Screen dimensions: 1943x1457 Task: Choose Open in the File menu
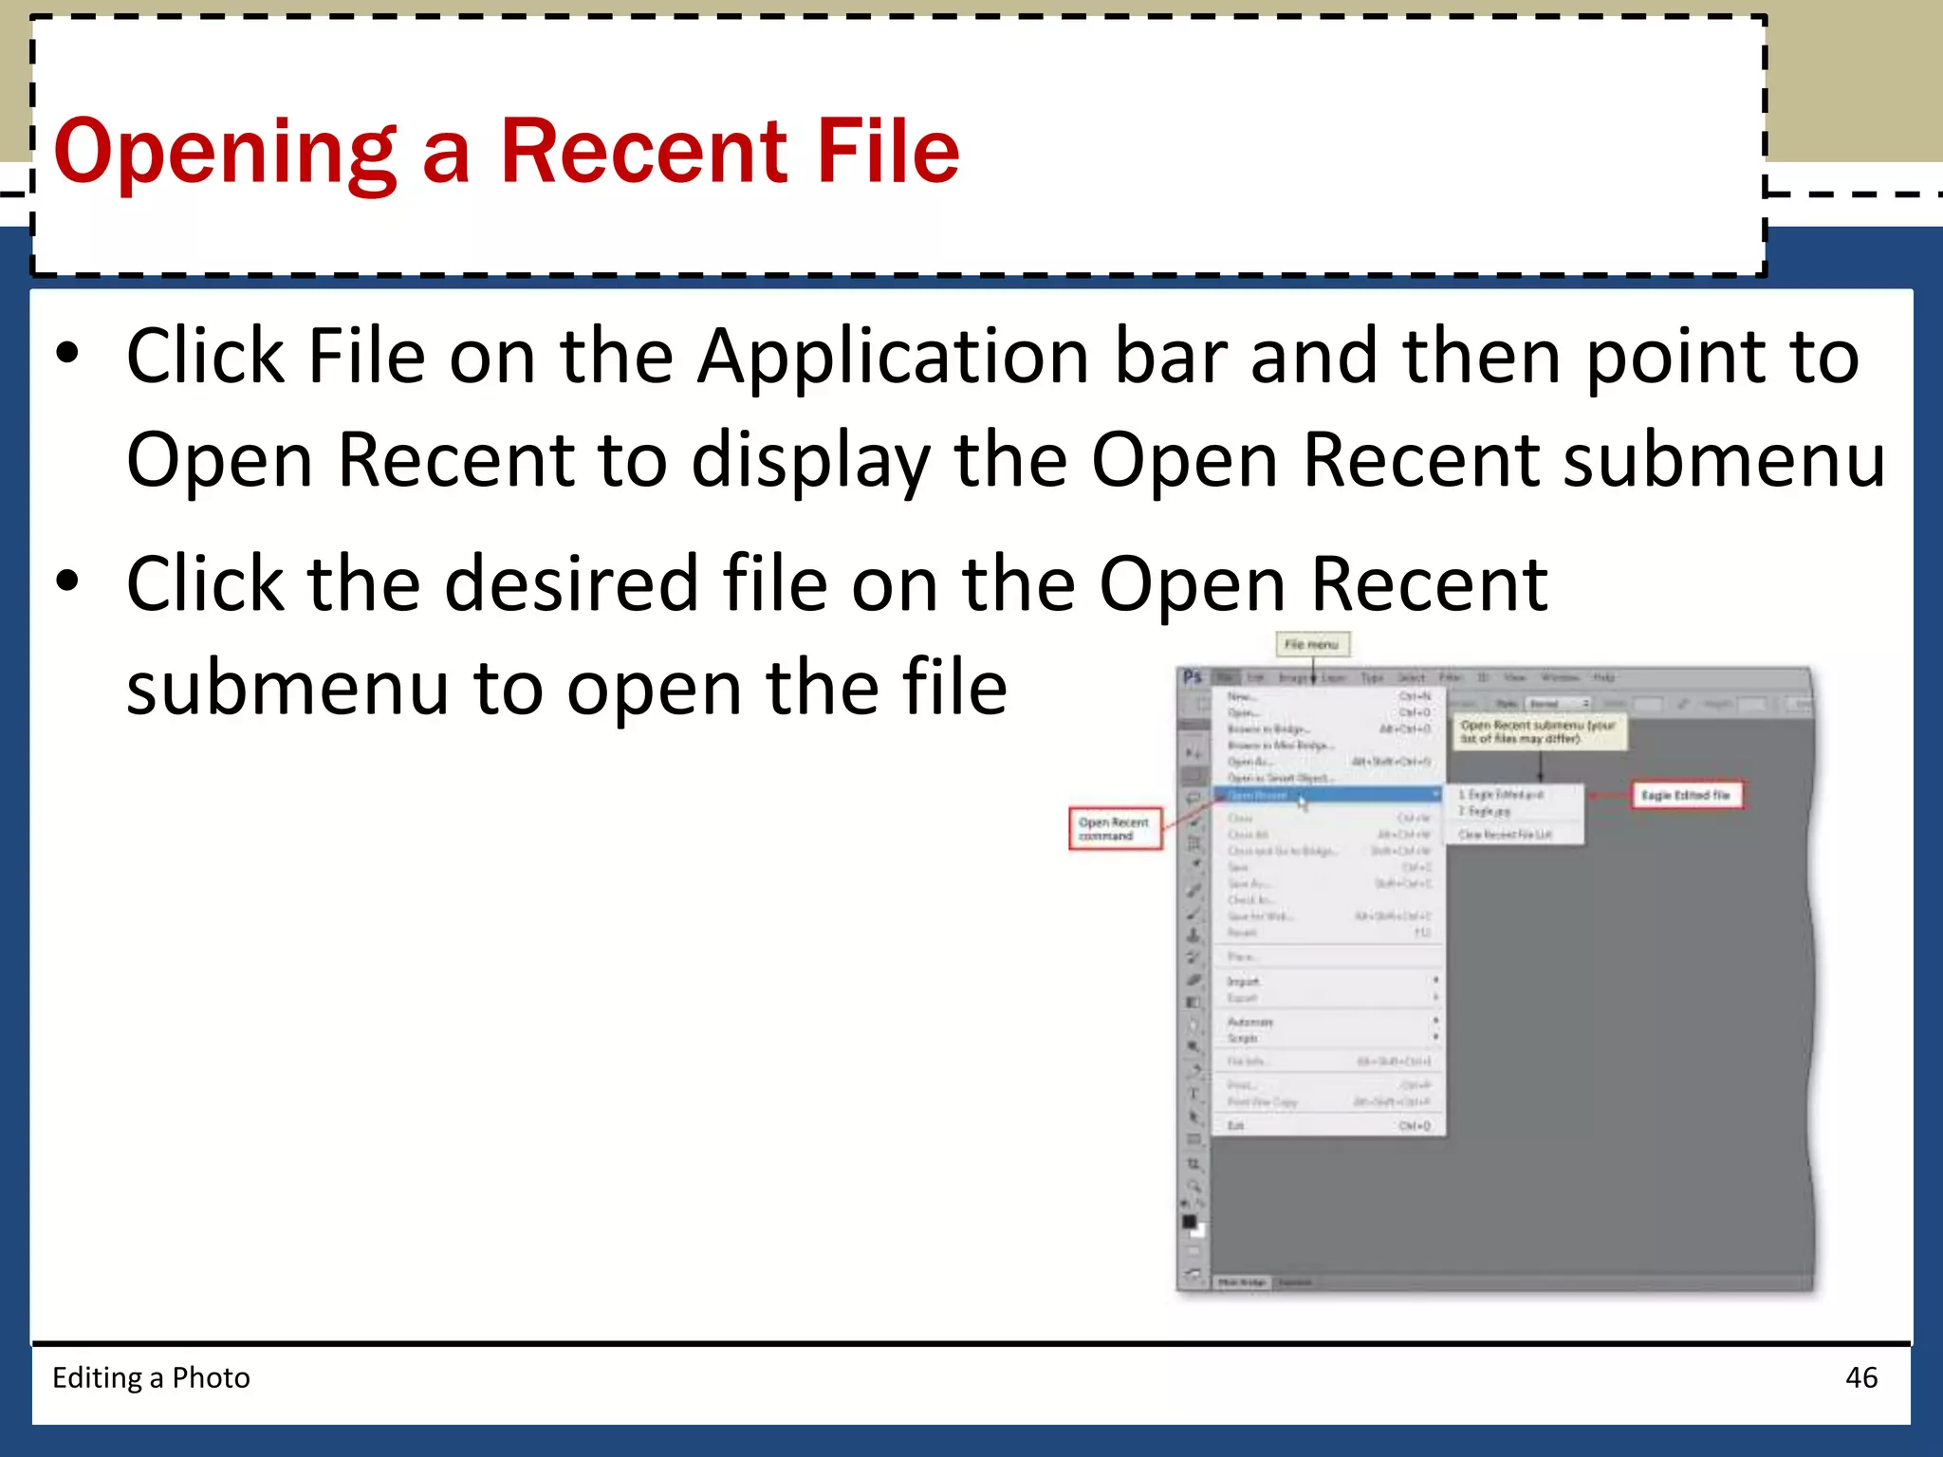[1328, 712]
